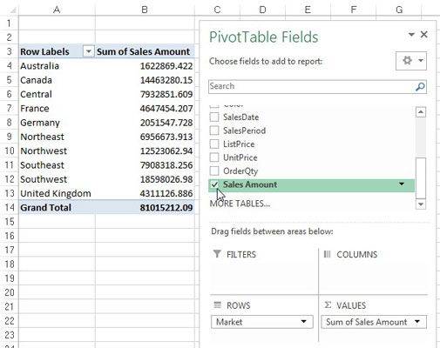Check the SalesDate field checkbox
This screenshot has height=348, width=440.
214,117
